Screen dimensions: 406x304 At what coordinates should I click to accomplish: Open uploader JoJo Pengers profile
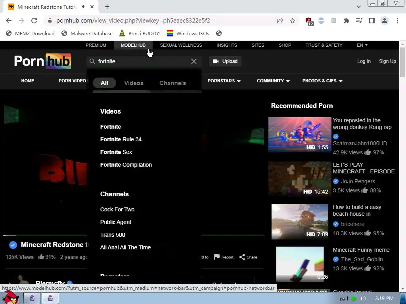point(358,181)
